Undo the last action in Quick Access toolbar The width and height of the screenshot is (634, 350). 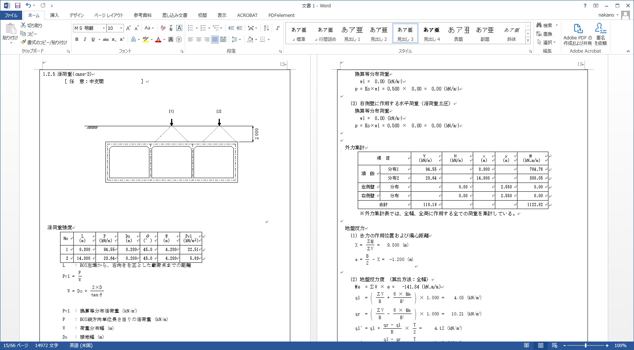pyautogui.click(x=28, y=6)
